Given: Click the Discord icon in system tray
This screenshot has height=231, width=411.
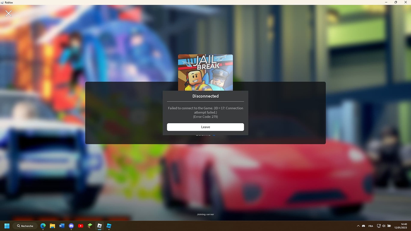Looking at the screenshot, I should [x=364, y=226].
